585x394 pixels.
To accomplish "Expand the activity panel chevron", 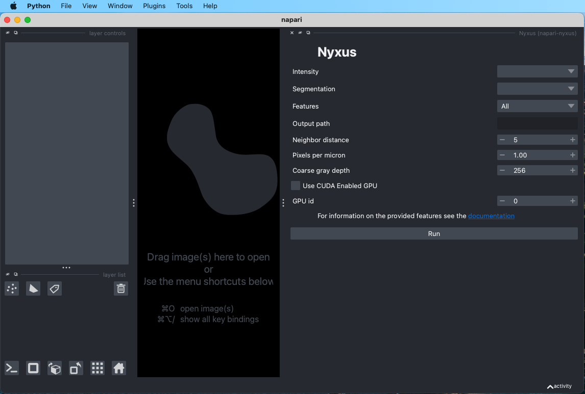I will [550, 387].
